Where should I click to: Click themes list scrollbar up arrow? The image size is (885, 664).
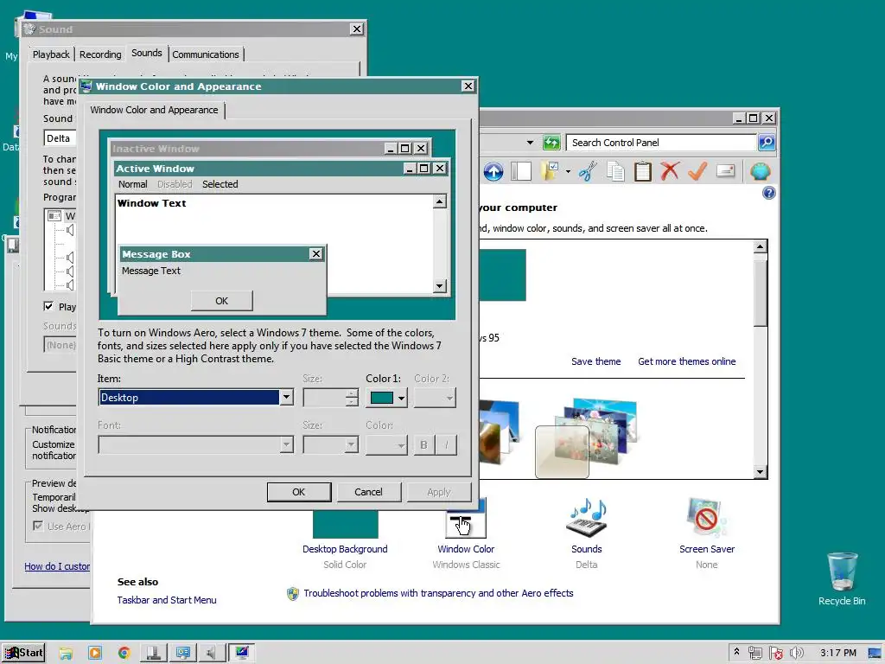[x=760, y=246]
